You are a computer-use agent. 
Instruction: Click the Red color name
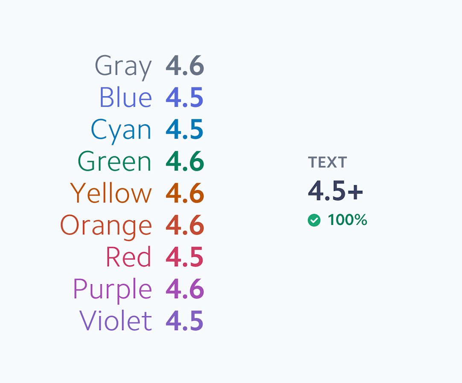[x=129, y=257]
